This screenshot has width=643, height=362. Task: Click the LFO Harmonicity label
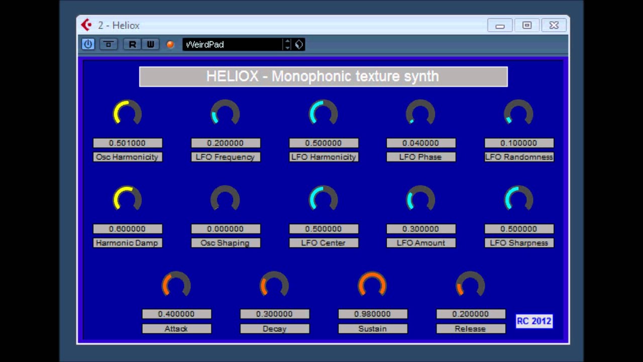pos(324,157)
